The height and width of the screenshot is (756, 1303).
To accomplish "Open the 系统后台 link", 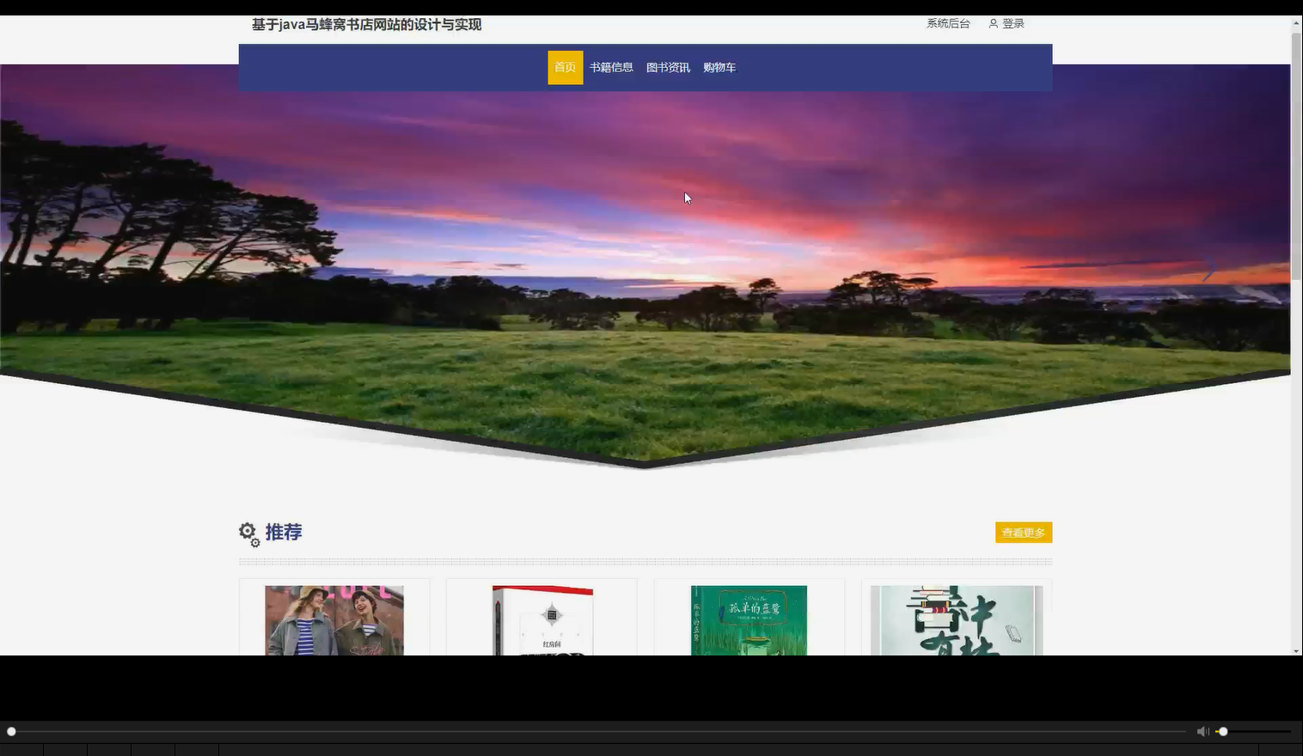I will [948, 24].
